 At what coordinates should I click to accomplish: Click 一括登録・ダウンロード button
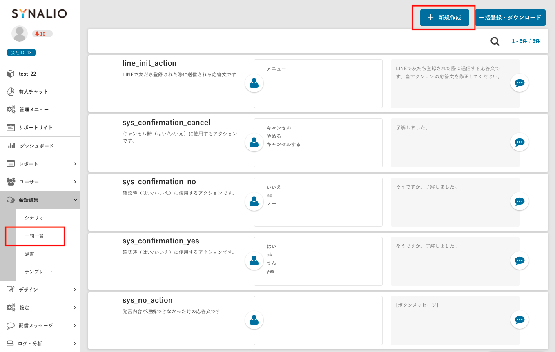(x=510, y=18)
